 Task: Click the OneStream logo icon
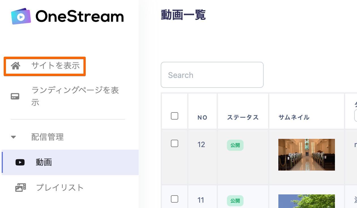click(21, 16)
